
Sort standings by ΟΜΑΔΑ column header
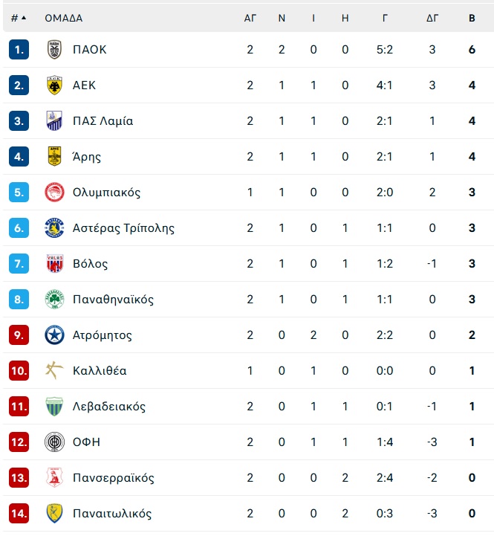(64, 18)
